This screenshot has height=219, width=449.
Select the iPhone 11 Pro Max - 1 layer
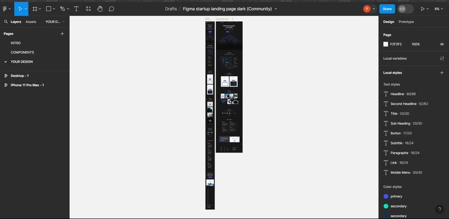coord(27,85)
